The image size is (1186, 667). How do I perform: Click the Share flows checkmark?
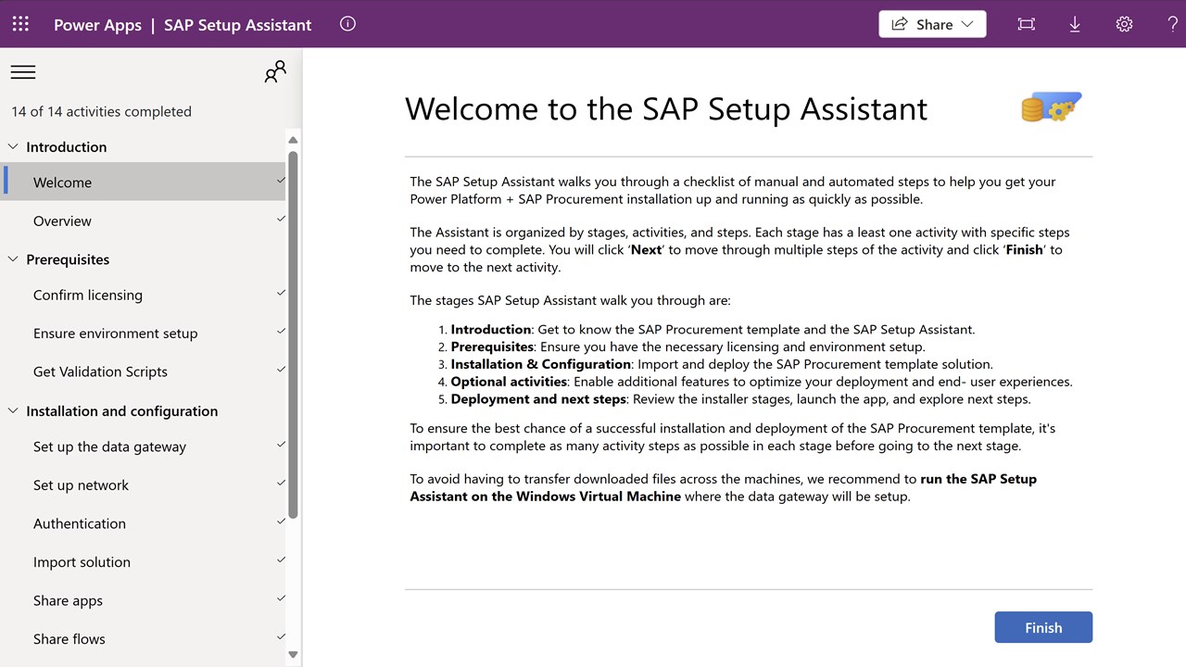pyautogui.click(x=281, y=636)
